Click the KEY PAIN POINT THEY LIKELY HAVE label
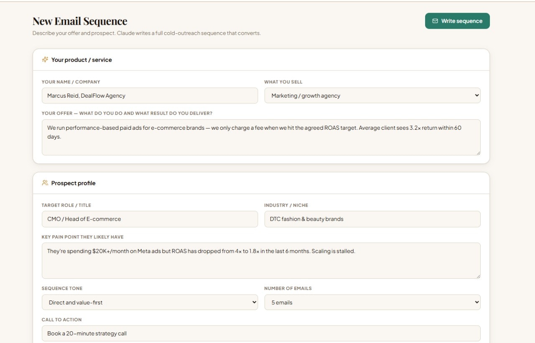This screenshot has height=343, width=535. coord(83,237)
